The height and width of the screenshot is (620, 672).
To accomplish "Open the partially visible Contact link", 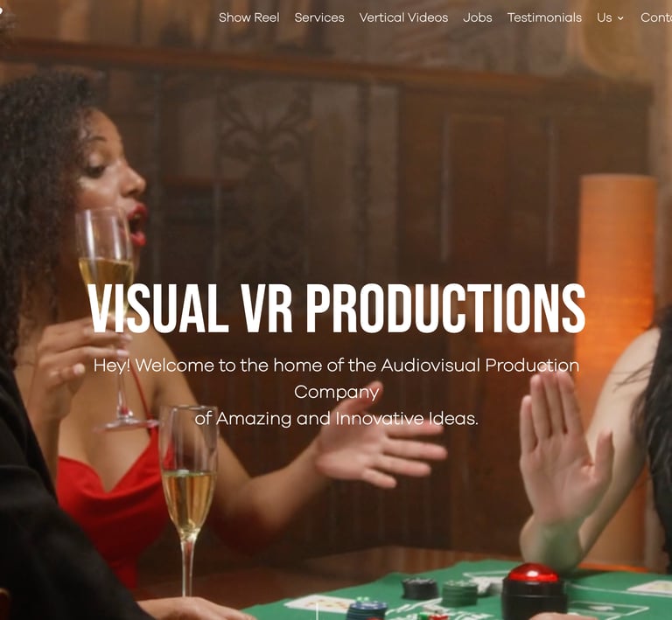I will (x=656, y=17).
